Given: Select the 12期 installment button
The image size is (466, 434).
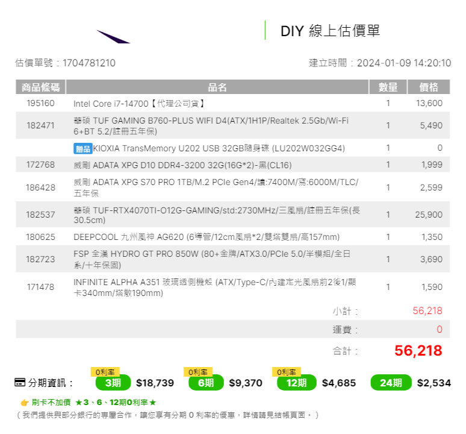Looking at the screenshot, I should tap(296, 383).
